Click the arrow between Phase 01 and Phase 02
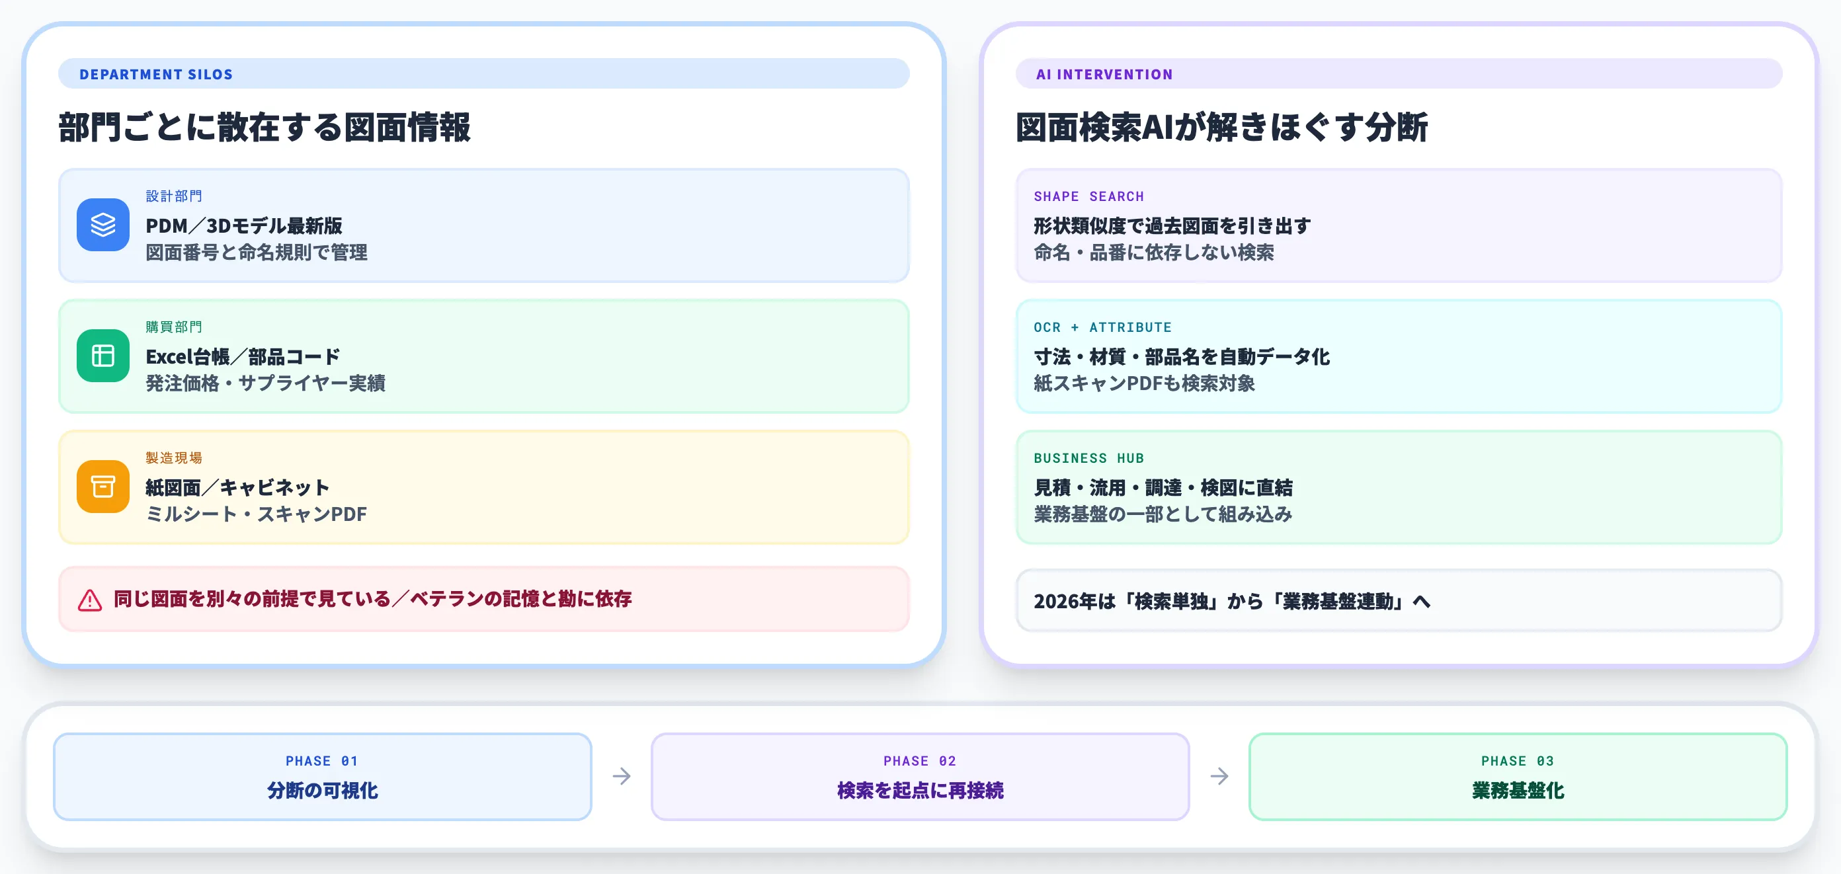Image resolution: width=1841 pixels, height=874 pixels. 622,776
